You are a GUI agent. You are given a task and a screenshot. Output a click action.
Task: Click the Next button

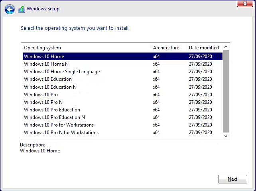232,179
